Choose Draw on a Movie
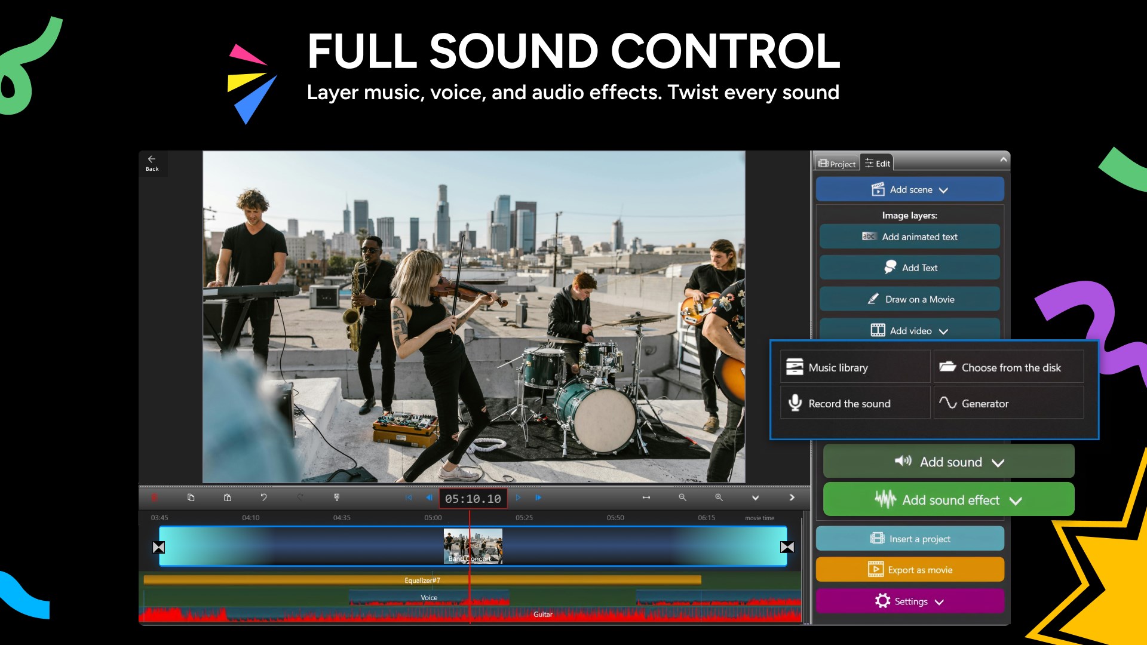 (910, 299)
